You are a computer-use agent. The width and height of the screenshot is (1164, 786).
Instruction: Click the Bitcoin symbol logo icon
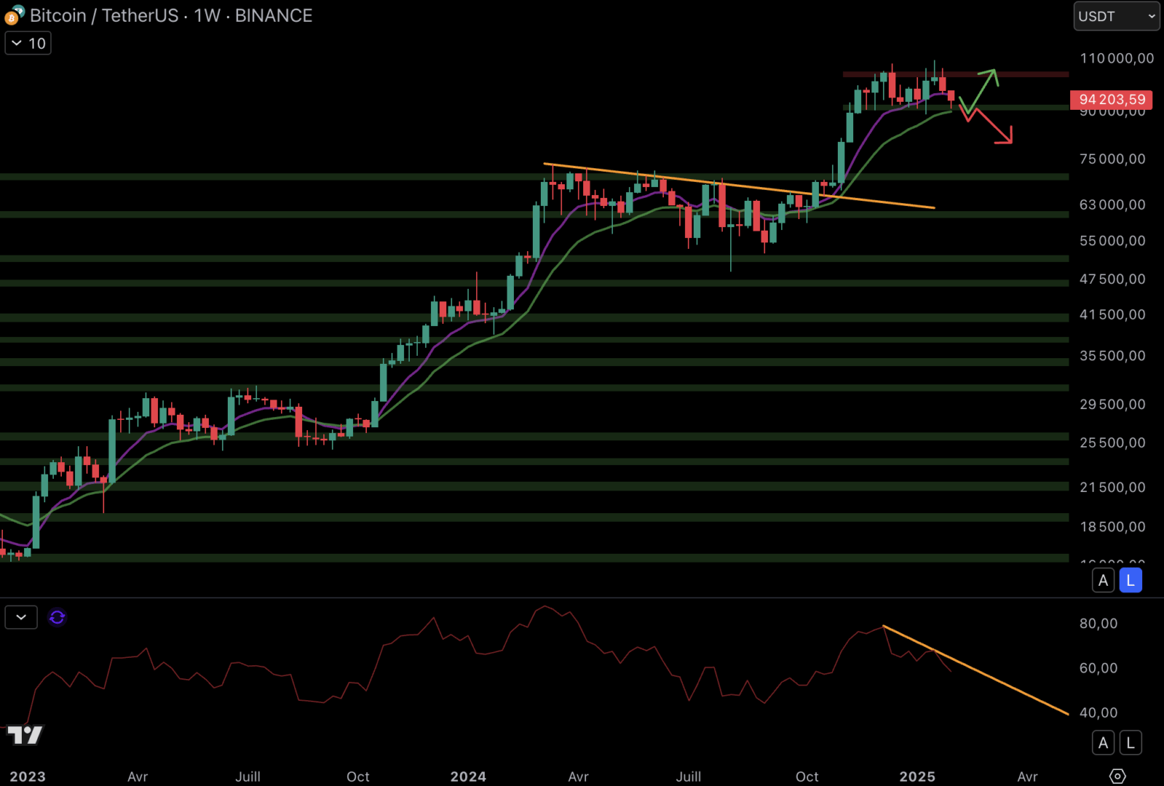pyautogui.click(x=14, y=15)
